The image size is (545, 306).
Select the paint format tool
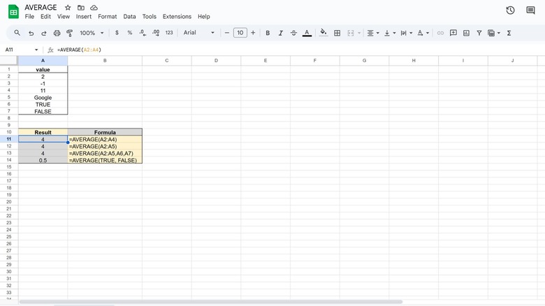coord(69,33)
